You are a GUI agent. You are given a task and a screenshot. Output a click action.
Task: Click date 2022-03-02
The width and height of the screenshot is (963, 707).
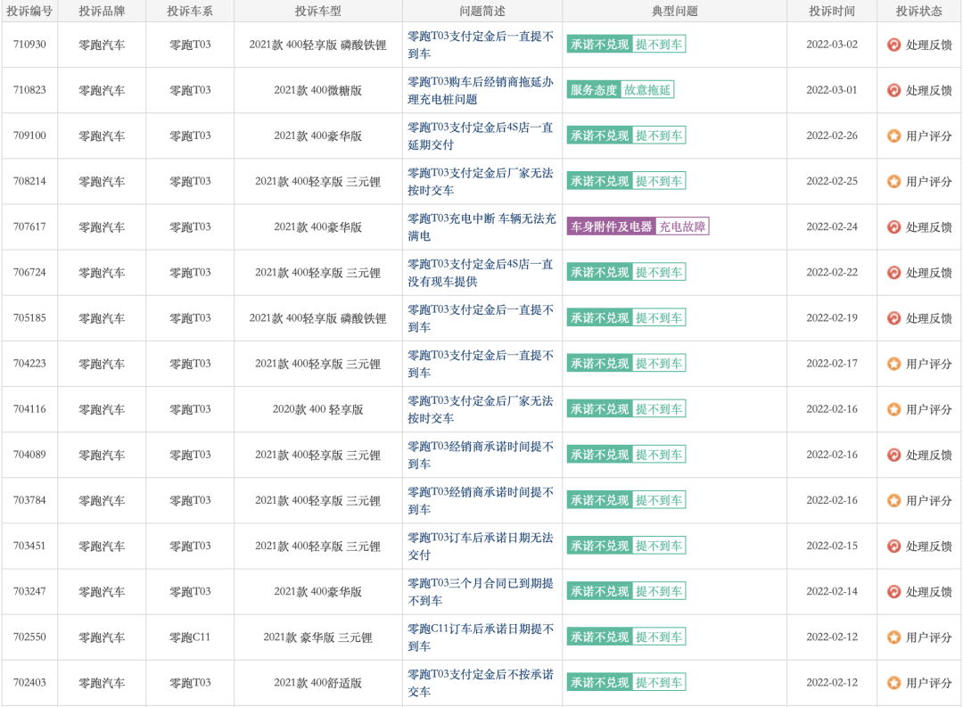coord(832,45)
